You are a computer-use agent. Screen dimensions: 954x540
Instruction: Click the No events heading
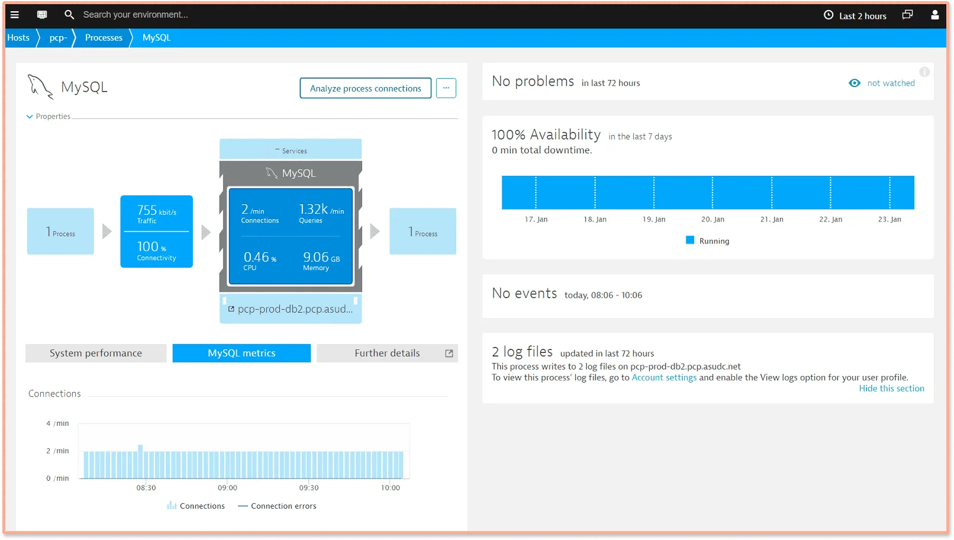click(524, 294)
